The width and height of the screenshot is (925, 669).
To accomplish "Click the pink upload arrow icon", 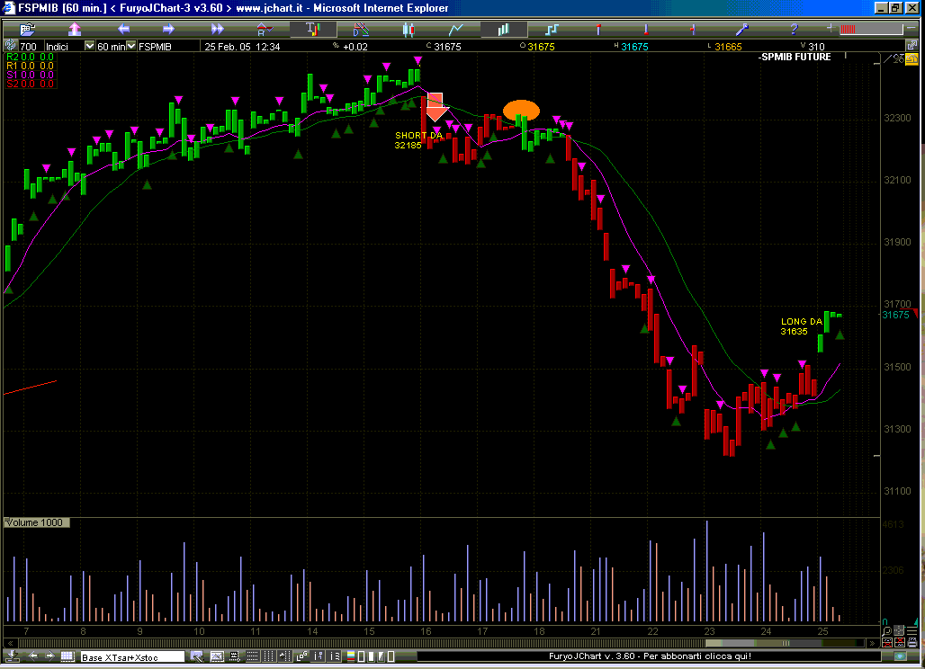I will click(75, 30).
